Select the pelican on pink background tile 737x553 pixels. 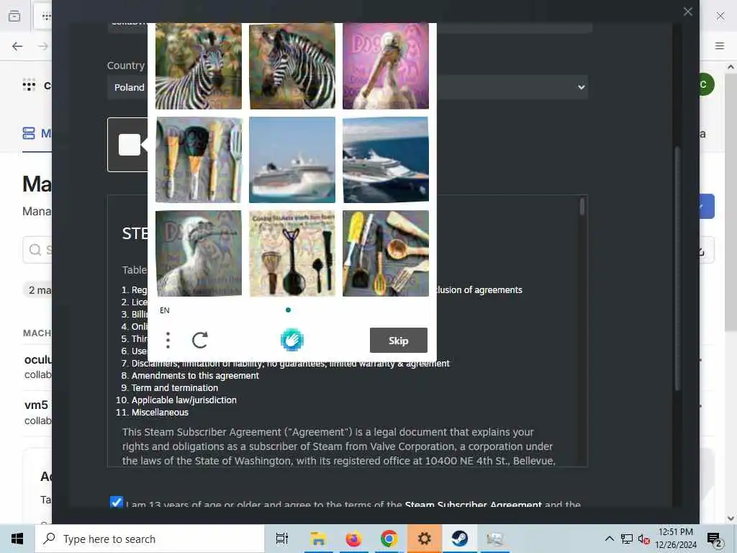pos(386,66)
